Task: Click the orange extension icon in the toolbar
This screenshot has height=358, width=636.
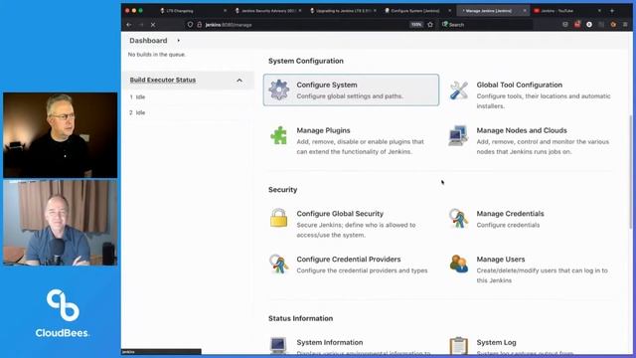Action: (613, 25)
